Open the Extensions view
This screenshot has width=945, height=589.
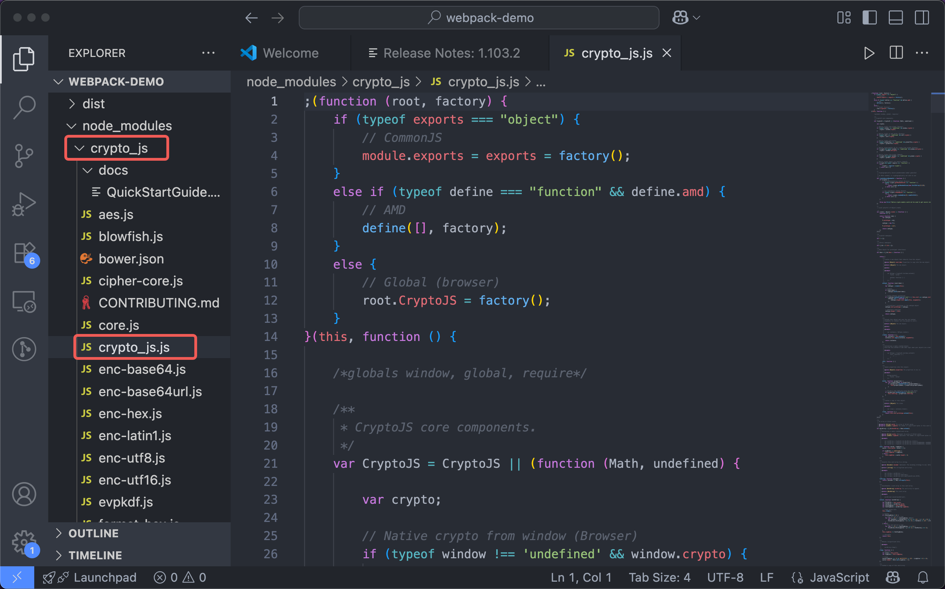(24, 253)
